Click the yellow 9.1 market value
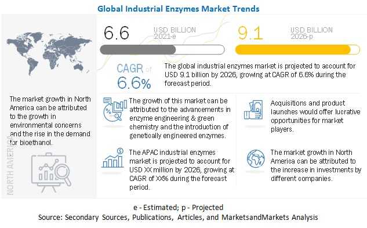 click(x=250, y=33)
